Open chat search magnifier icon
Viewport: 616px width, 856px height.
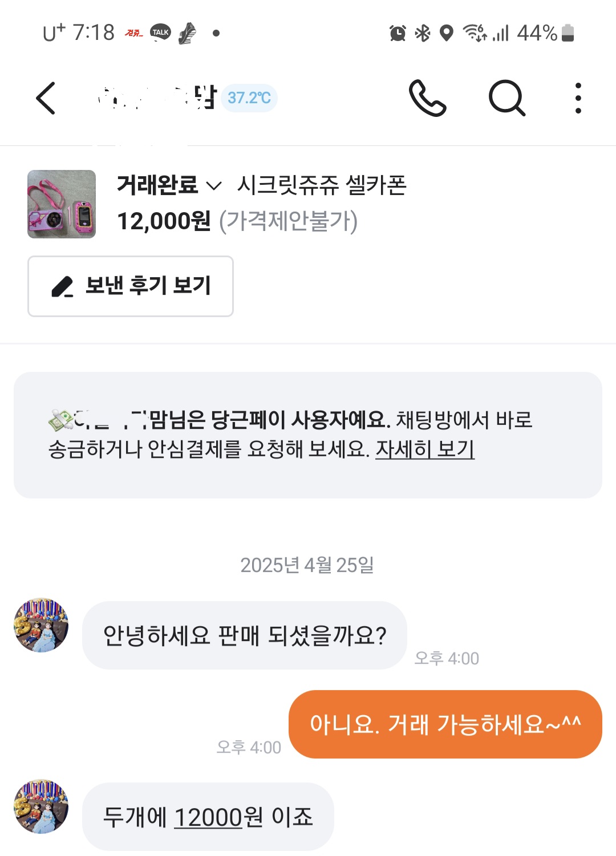pos(506,98)
